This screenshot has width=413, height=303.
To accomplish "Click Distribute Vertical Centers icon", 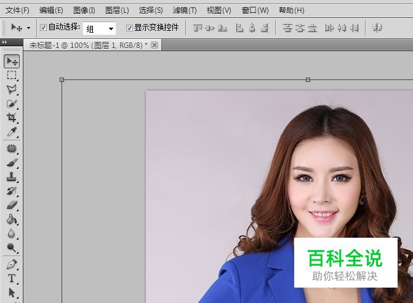I will coord(300,28).
